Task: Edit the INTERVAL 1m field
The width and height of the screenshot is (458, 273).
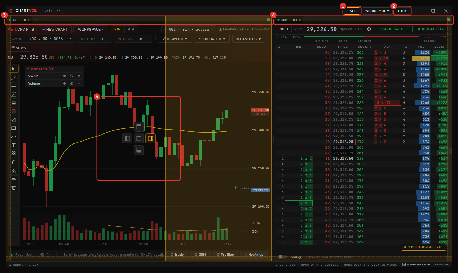Action: pos(133,39)
